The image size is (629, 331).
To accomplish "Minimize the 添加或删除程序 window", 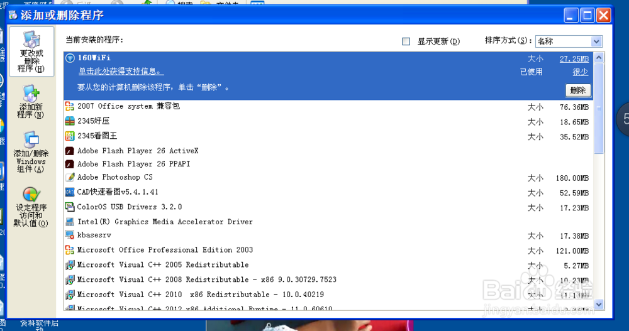I will click(x=571, y=16).
